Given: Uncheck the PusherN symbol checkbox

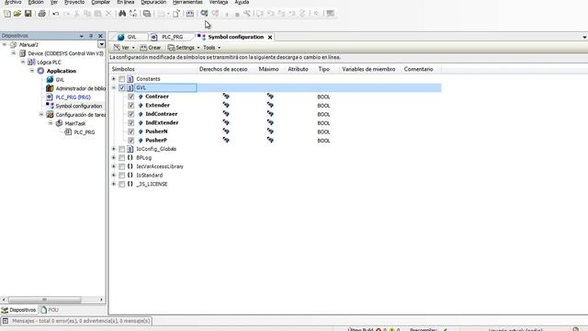Looking at the screenshot, I should coord(130,131).
